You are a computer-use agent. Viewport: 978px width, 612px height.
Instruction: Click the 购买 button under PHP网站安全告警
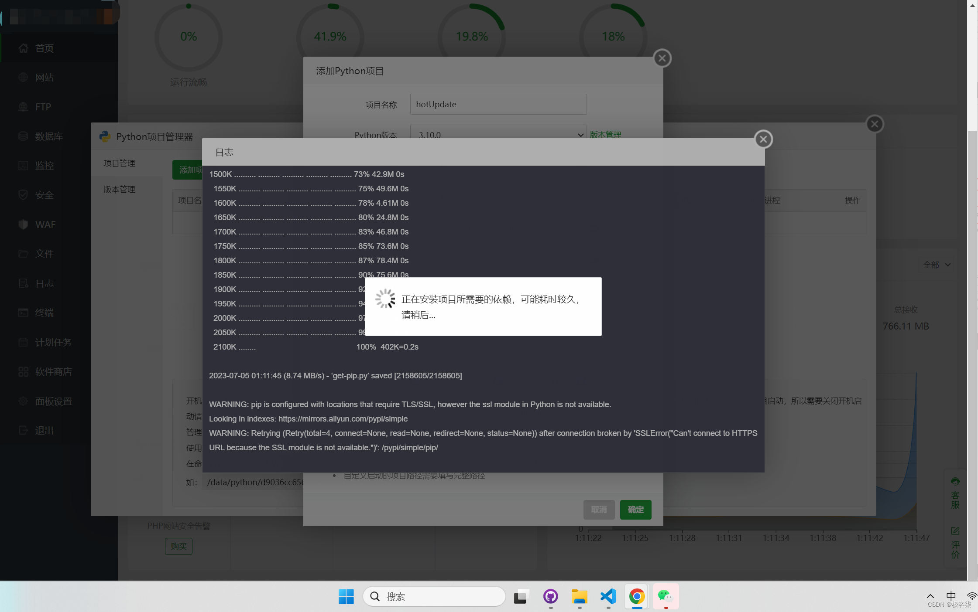pyautogui.click(x=178, y=546)
